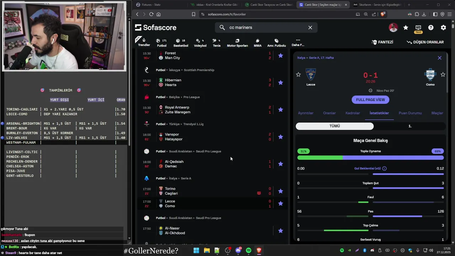The width and height of the screenshot is (455, 256).
Task: Open the TV schedule icon marked Yeni
Action: coord(418,27)
